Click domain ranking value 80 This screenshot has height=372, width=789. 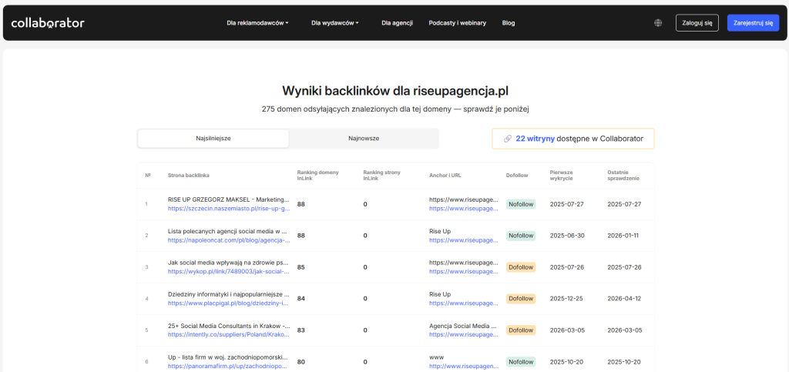(x=301, y=361)
